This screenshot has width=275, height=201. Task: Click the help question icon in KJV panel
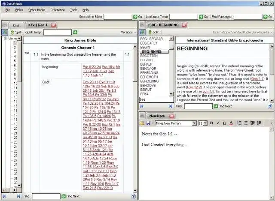(x=133, y=196)
